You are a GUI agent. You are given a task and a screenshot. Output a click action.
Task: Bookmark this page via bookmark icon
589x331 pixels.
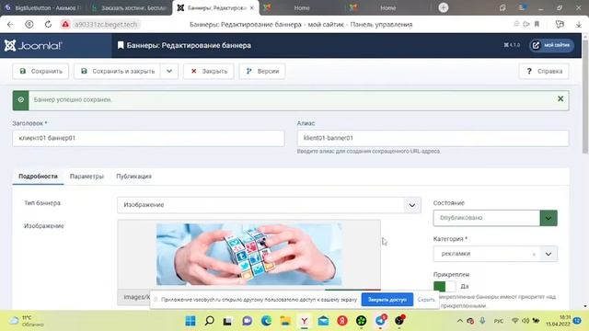(537, 24)
